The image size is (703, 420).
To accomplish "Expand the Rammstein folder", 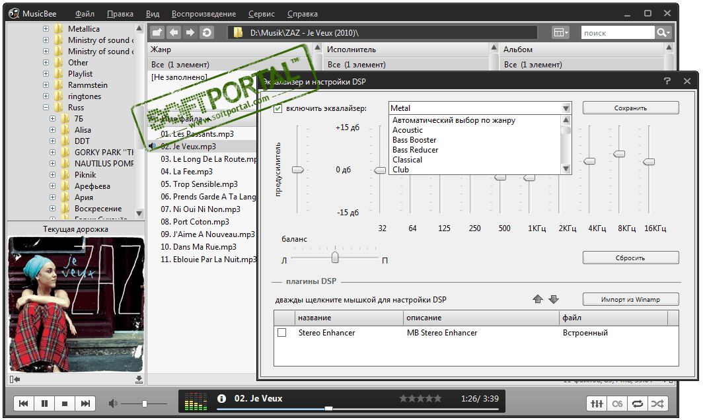I will 46,85.
